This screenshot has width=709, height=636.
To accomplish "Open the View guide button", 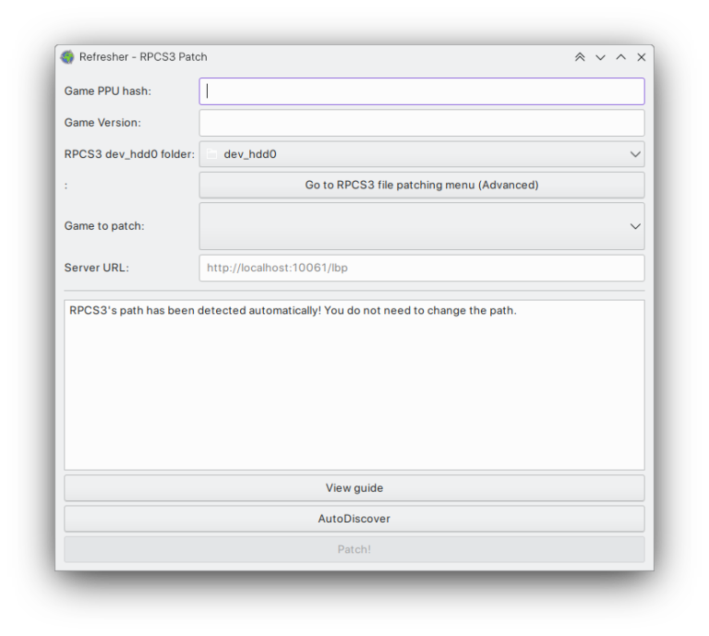I will coord(354,487).
